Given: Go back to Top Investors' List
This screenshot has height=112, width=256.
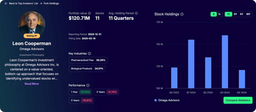Looking at the screenshot, I should (23, 3).
